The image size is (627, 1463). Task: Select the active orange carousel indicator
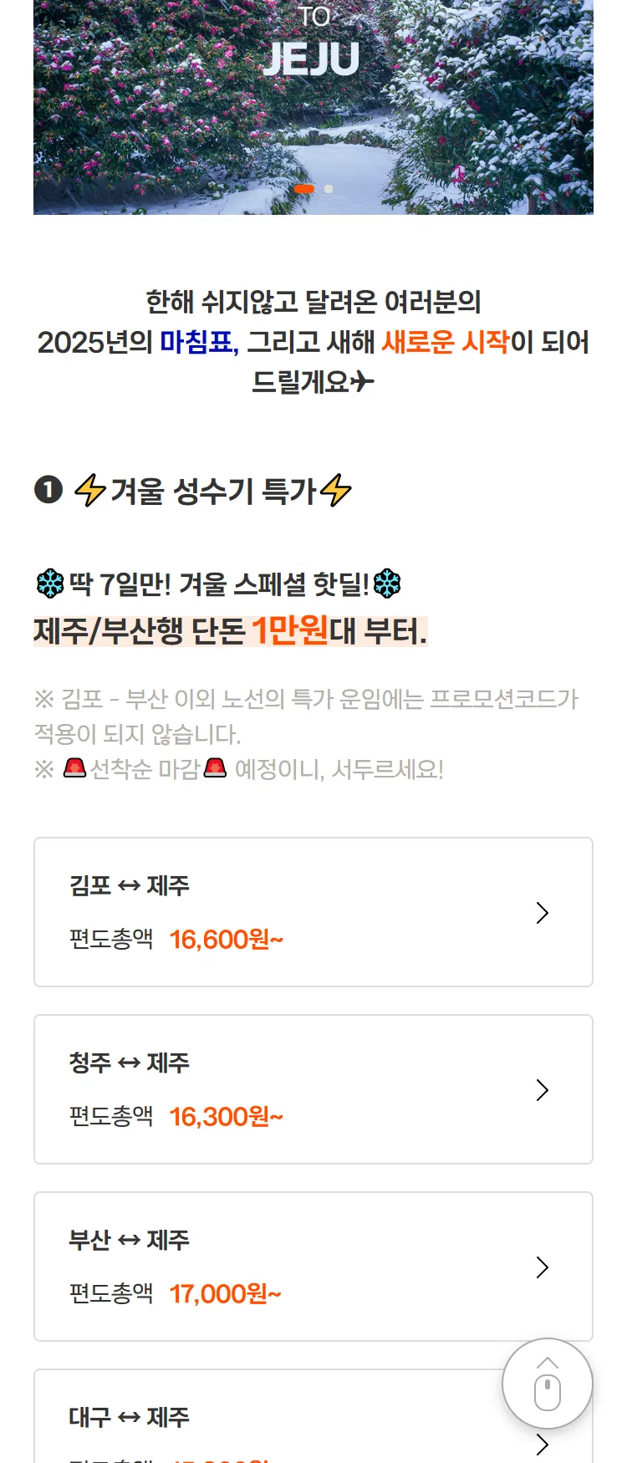(304, 189)
